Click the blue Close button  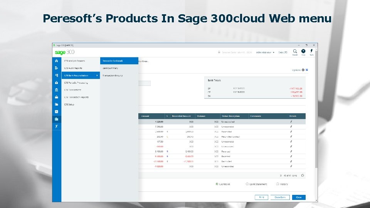tap(299, 197)
